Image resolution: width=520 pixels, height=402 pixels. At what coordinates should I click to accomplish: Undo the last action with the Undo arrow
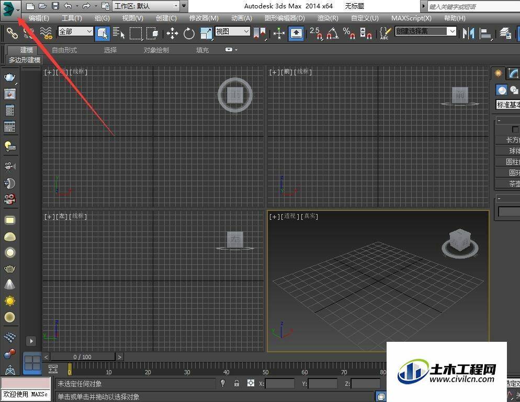[68, 6]
